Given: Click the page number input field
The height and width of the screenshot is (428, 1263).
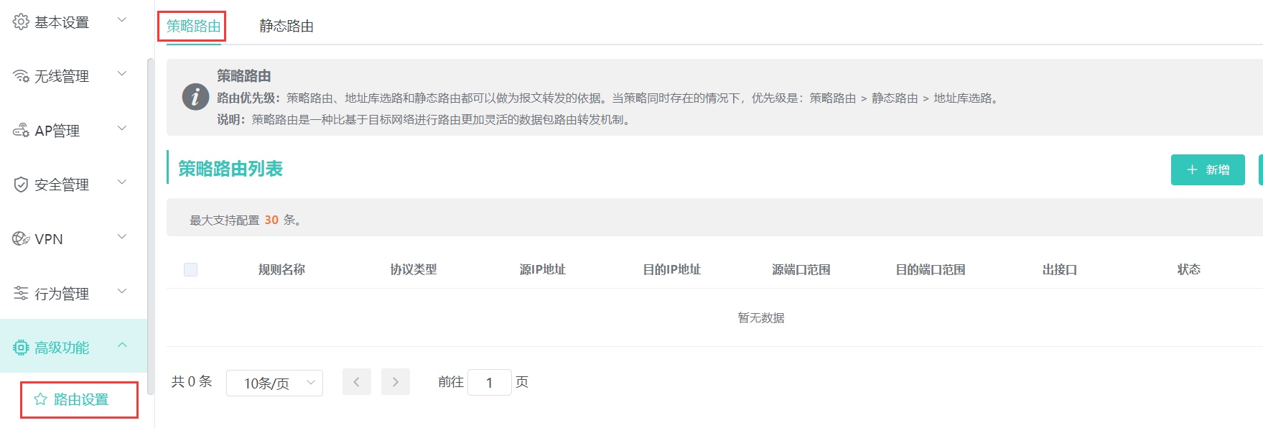Looking at the screenshot, I should tap(489, 383).
